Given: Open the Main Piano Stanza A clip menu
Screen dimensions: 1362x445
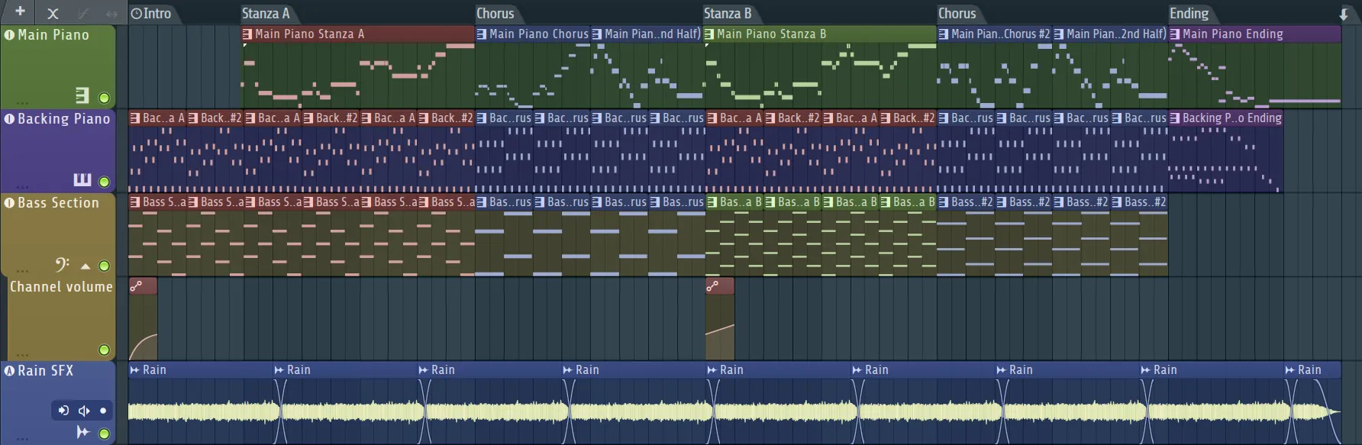Looking at the screenshot, I should click(x=247, y=34).
